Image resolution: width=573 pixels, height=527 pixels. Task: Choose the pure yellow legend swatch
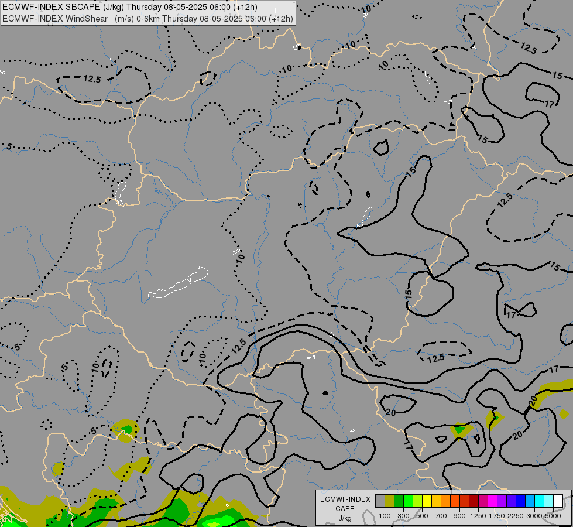427,501
